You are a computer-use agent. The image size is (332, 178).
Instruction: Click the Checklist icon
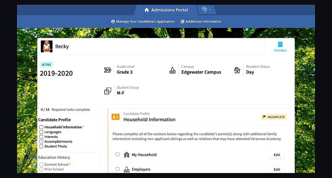[x=280, y=44]
